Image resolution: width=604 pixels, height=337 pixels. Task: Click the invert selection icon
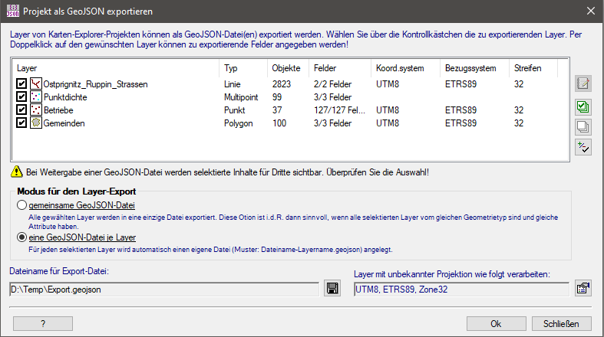583,148
